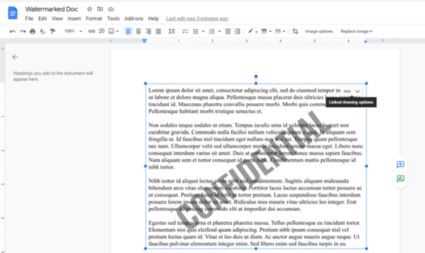425x253 pixels.
Task: Click the border dash icon
Action: (278, 31)
